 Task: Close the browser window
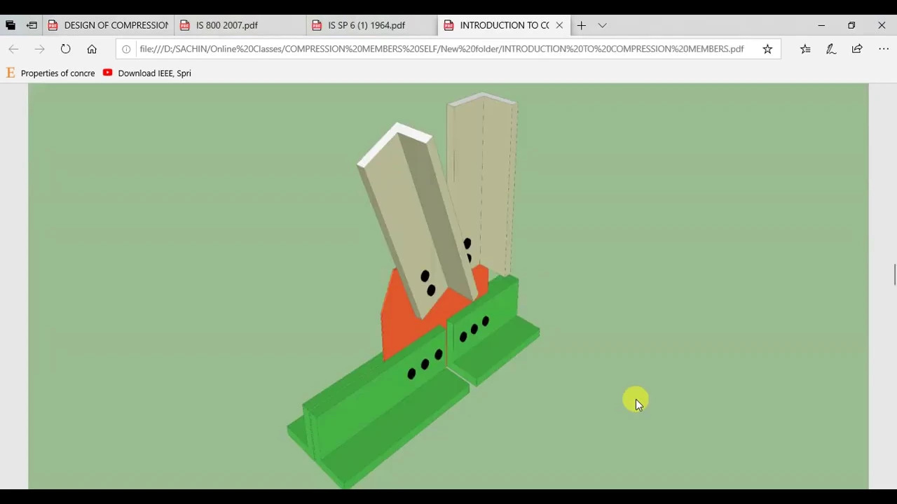882,25
